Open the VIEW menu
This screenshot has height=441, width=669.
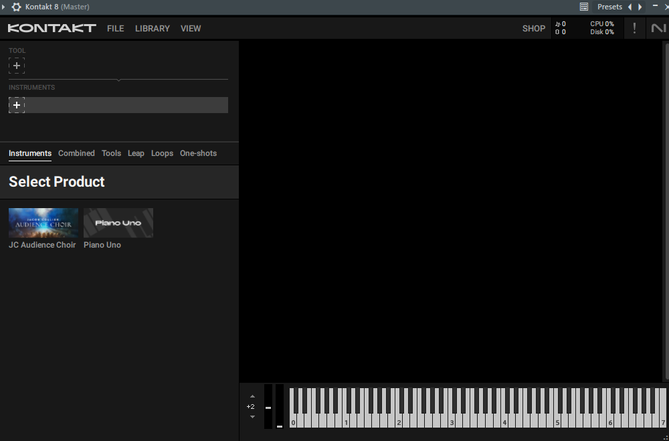point(191,28)
